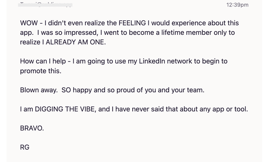
Task: Click the phrase ALREADY AM ONE
Action: pyautogui.click(x=76, y=42)
